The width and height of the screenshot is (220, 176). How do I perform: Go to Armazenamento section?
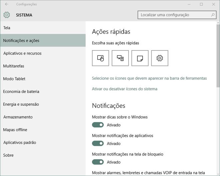(x=43, y=117)
